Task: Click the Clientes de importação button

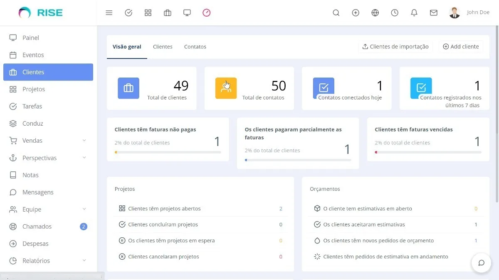Action: 395,46
